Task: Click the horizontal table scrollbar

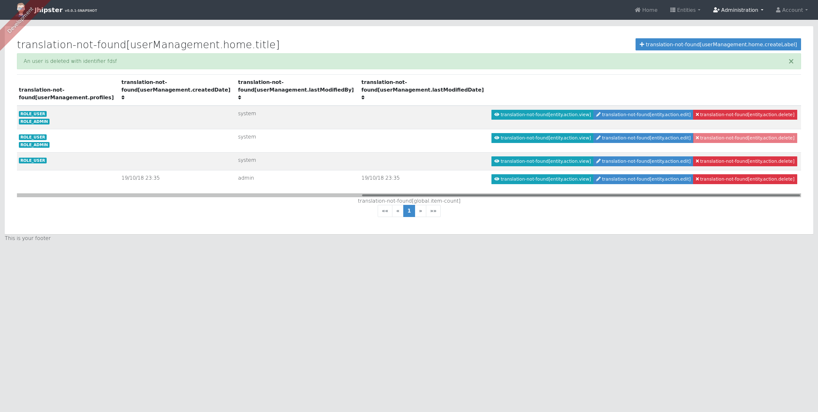Action: pos(581,195)
